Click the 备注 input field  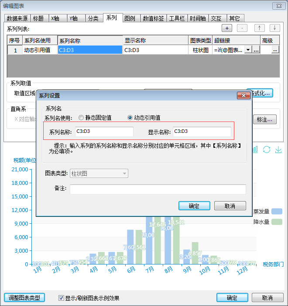coord(158,189)
